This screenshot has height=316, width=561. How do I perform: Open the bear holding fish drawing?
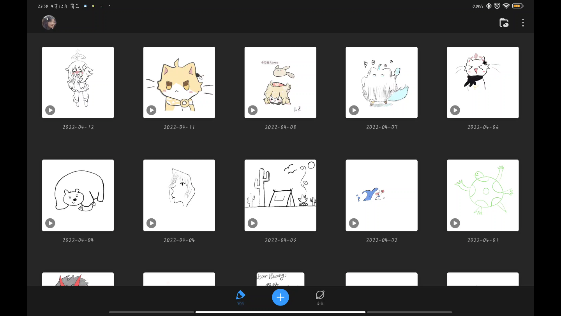point(78,195)
